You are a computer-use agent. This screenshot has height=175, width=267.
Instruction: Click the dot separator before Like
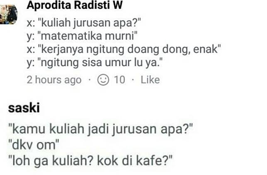pos(133,79)
